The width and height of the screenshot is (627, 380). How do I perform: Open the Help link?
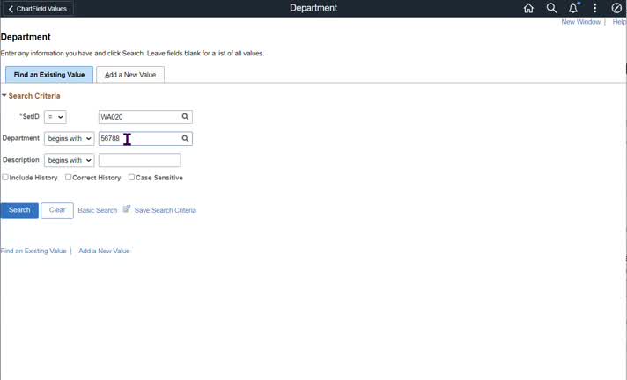click(x=619, y=22)
